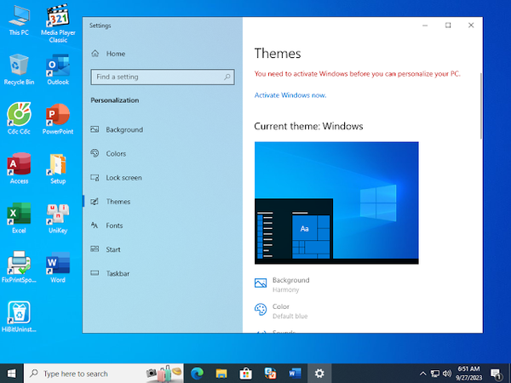Maximize the Settings window

pos(448,26)
